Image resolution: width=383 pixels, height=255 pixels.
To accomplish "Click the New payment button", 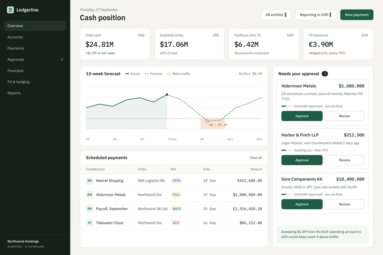I will (x=357, y=15).
